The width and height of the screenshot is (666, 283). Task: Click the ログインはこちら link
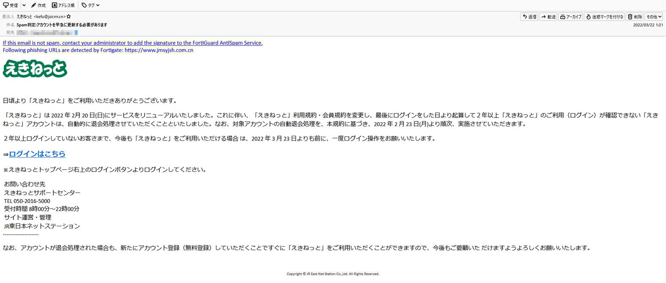click(37, 154)
